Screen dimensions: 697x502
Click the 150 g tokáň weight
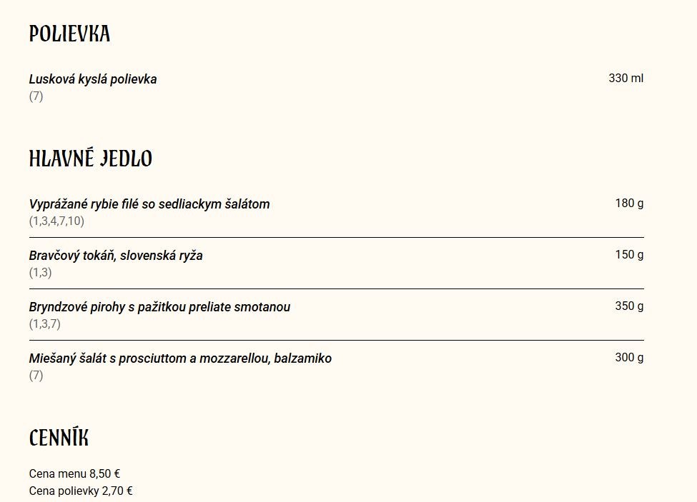pos(629,255)
